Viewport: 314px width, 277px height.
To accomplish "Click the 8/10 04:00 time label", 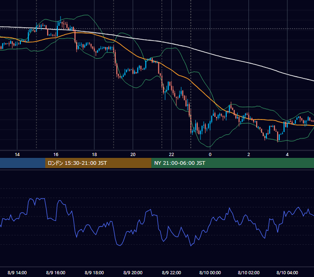I will click(x=287, y=272).
